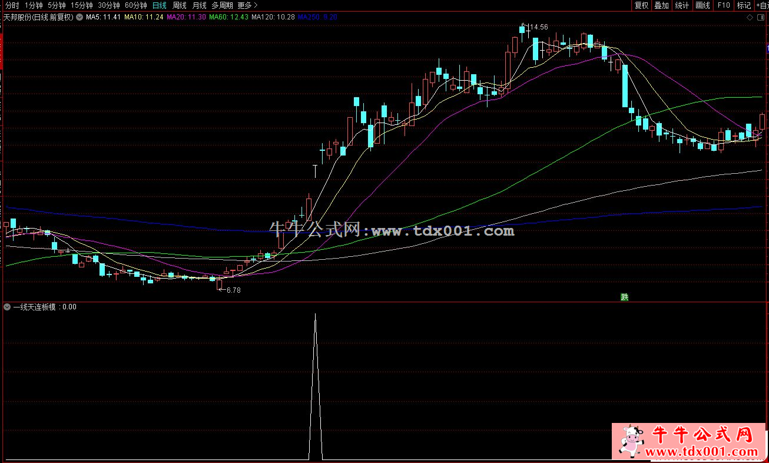The width and height of the screenshot is (769, 463).
Task: Click the MA20: 11.30 label
Action: click(186, 17)
